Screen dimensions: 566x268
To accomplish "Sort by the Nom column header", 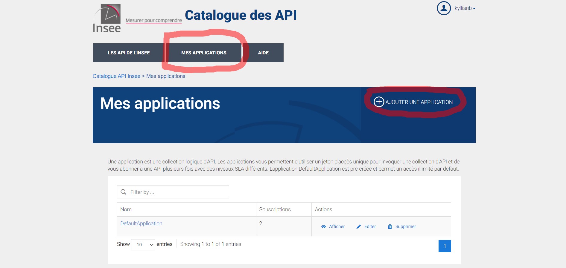I will point(186,209).
